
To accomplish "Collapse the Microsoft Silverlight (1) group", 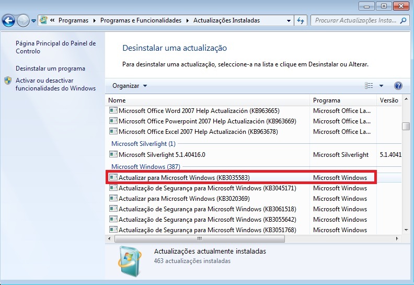I will coord(143,144).
